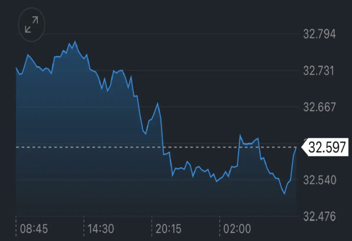This screenshot has height=241, width=352.
Task: Click the vertical dashed tick beside 02:00
Action: point(220,227)
